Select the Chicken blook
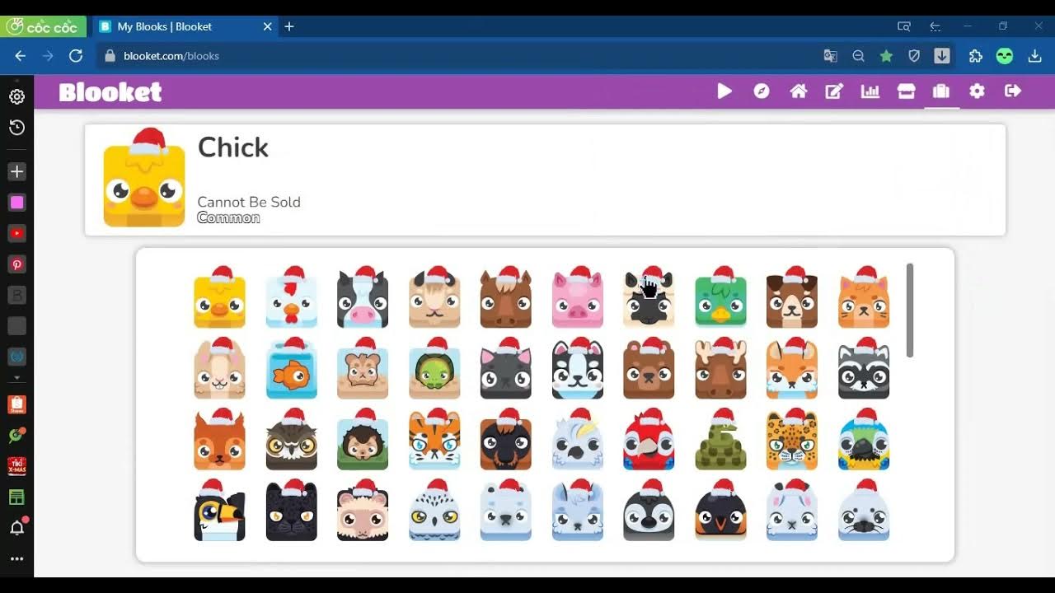 click(x=291, y=296)
